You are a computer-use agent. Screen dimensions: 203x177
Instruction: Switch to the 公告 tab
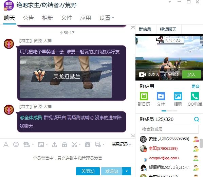(29, 18)
